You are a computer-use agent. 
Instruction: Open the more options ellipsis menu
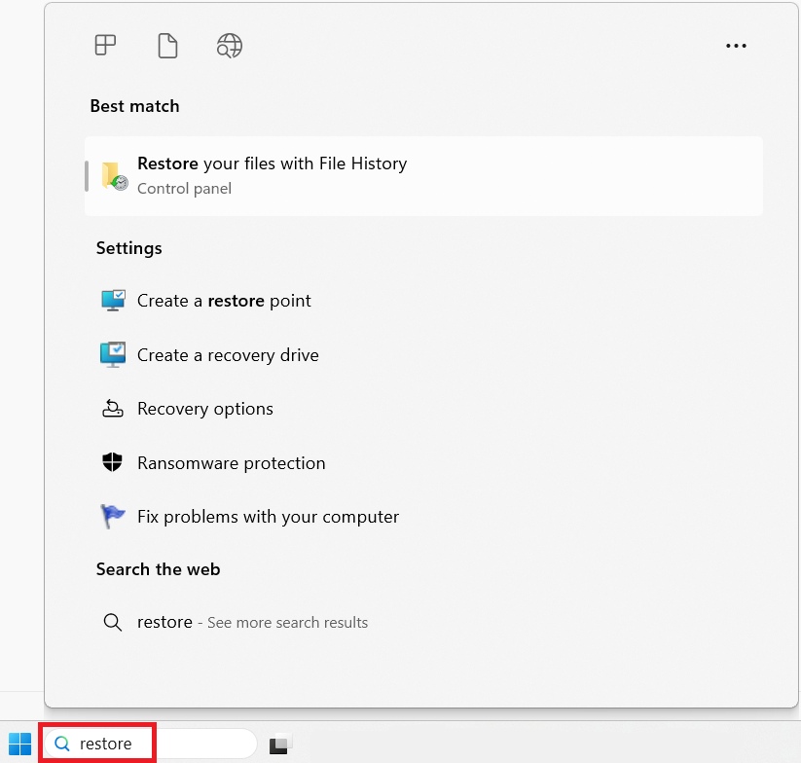coord(736,45)
